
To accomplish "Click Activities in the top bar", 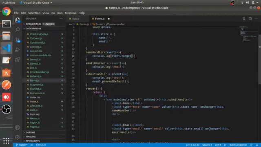I will point(9,2).
